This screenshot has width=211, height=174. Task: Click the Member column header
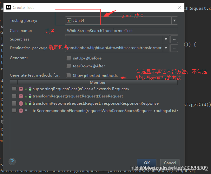[x=98, y=82]
